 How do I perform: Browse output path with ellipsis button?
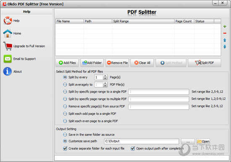point(188,141)
